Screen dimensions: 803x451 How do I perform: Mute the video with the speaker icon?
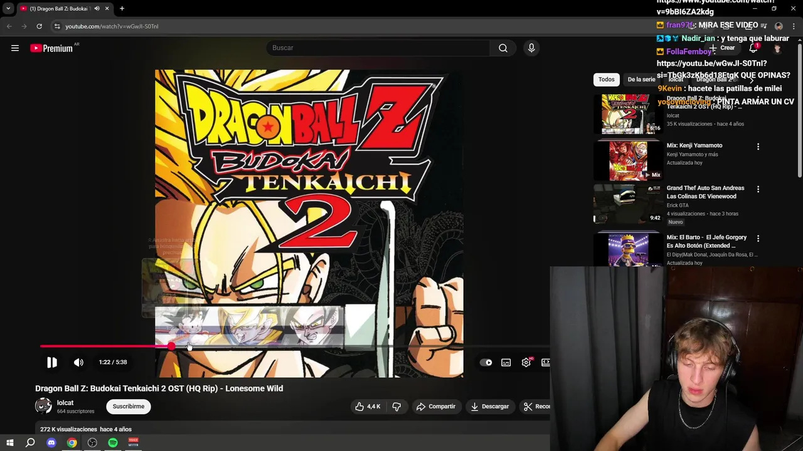[78, 362]
